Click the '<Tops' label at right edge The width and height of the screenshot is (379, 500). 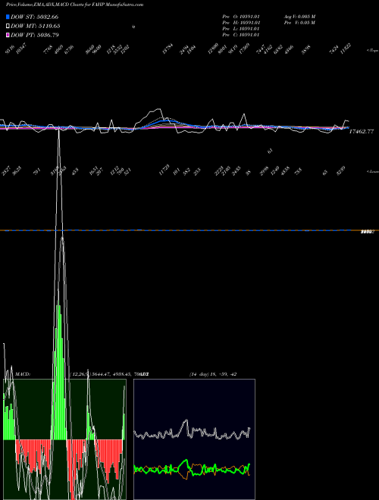(x=373, y=51)
